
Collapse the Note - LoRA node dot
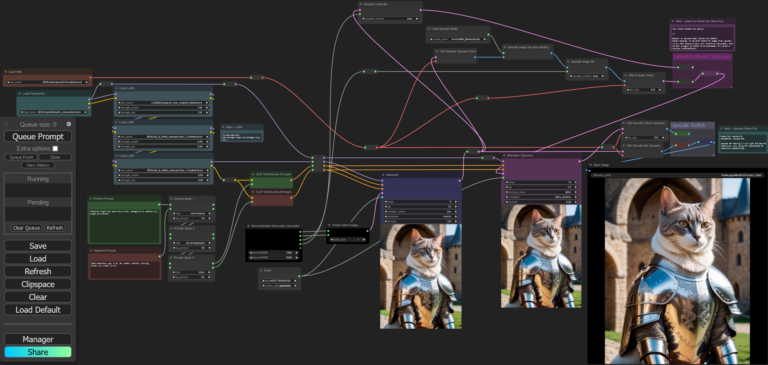click(223, 127)
